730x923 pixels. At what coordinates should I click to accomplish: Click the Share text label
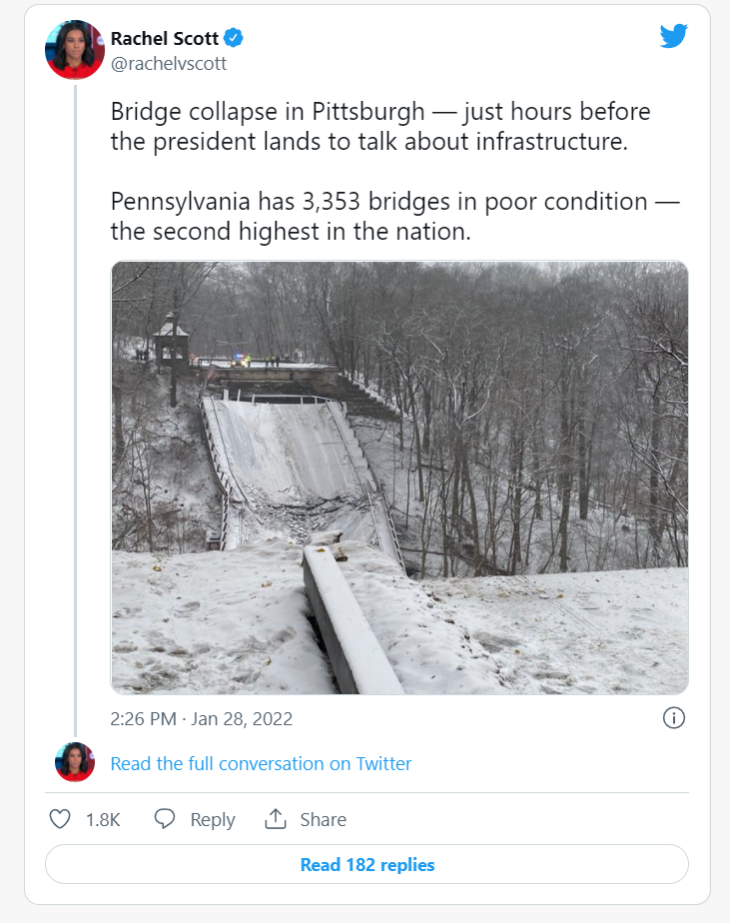[323, 819]
